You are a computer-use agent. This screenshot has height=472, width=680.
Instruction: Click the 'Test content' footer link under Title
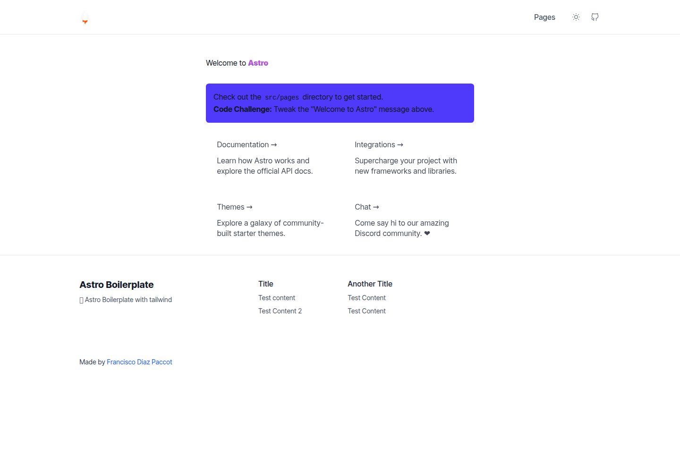point(277,298)
